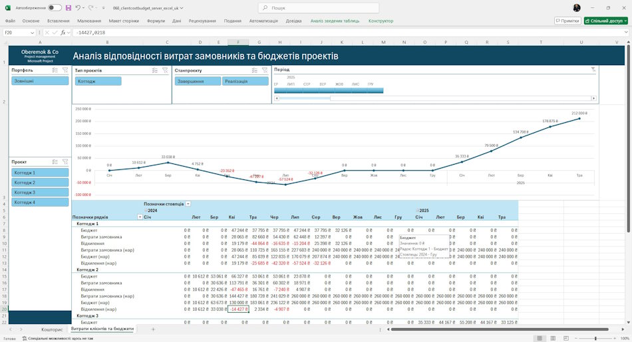Toggle multi-select on the Портфель slicer
Screen dimensions: 632x342
pos(55,70)
